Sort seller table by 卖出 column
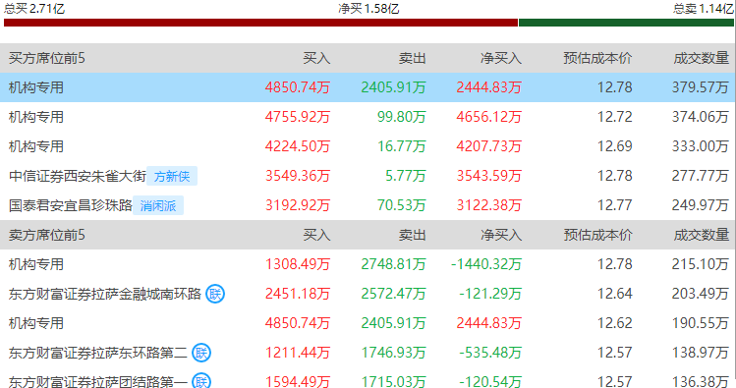Viewport: 736px width, 388px height. click(x=412, y=235)
